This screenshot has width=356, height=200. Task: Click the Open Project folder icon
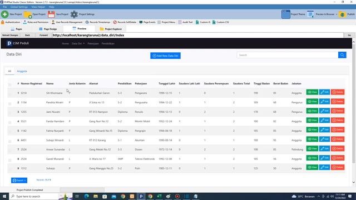click(28, 14)
